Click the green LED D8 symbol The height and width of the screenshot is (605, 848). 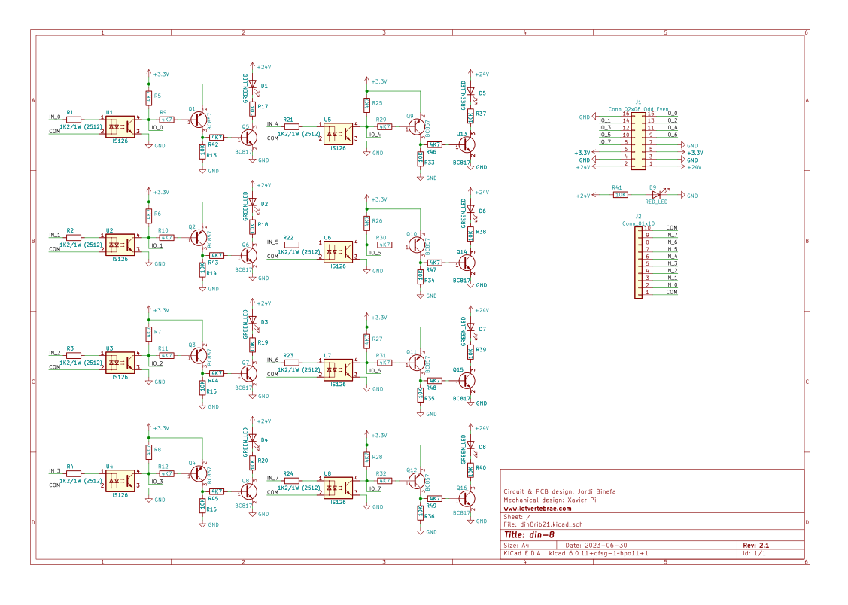(x=470, y=446)
